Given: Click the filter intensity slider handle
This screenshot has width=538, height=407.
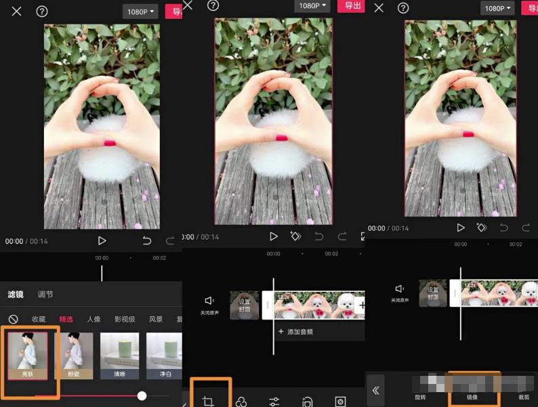Looking at the screenshot, I should (142, 395).
